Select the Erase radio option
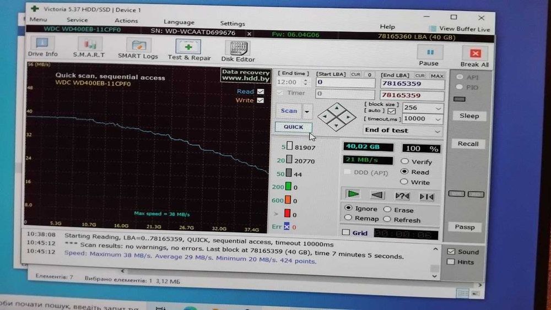This screenshot has height=310, width=551. (x=387, y=209)
